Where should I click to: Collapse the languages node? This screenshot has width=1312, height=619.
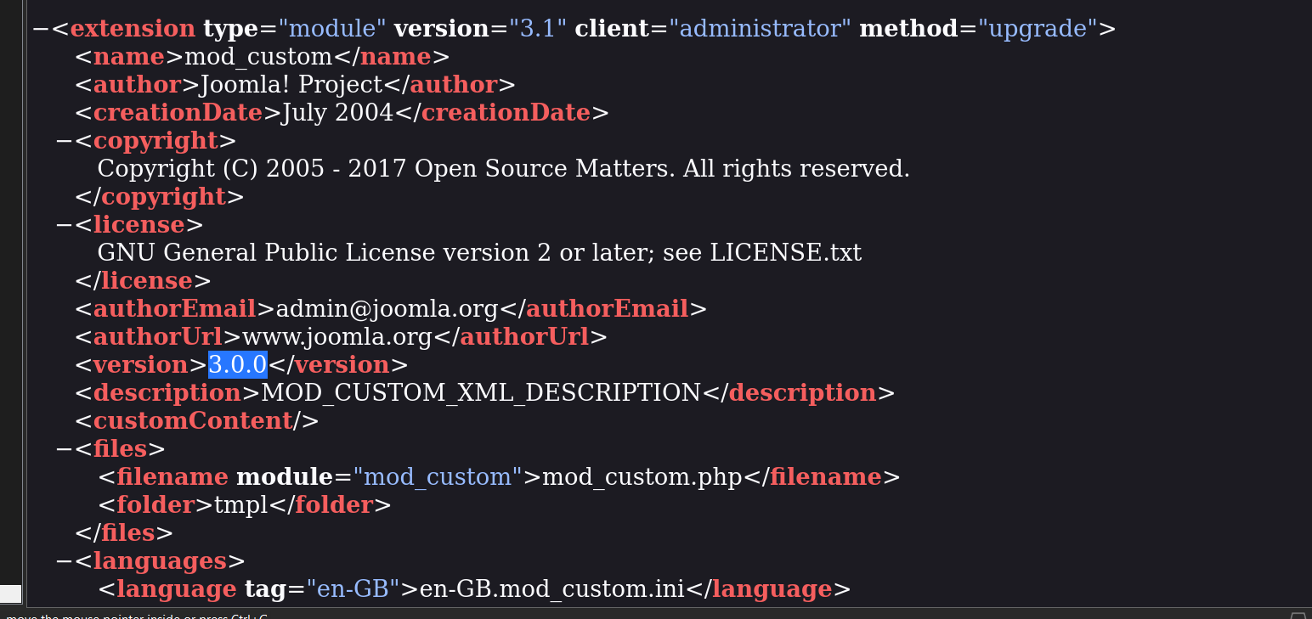click(x=64, y=561)
